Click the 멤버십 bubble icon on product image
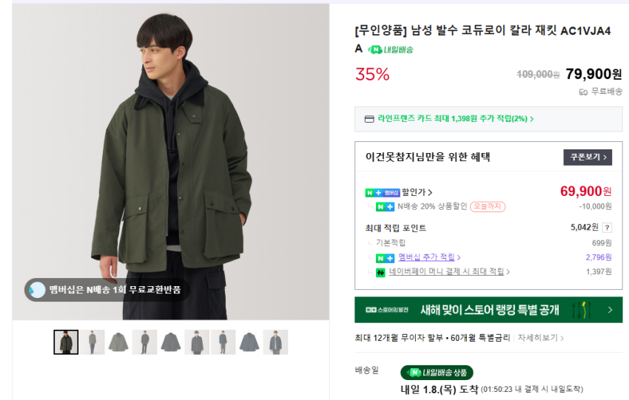 pos(37,290)
